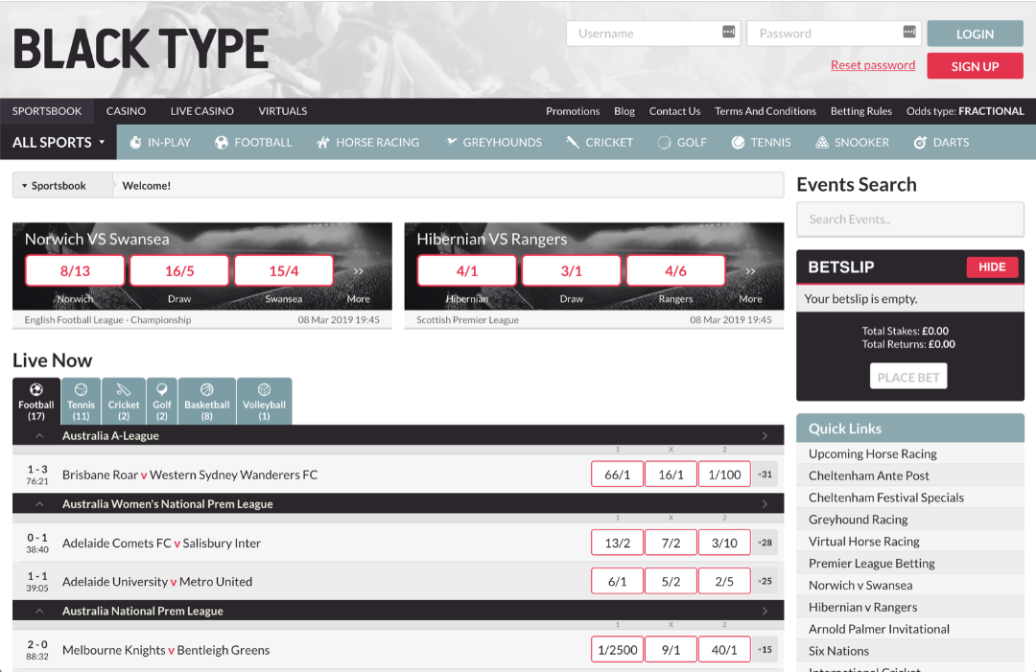Hide the betslip with HIDE button
Image resolution: width=1036 pixels, height=672 pixels.
coord(993,266)
